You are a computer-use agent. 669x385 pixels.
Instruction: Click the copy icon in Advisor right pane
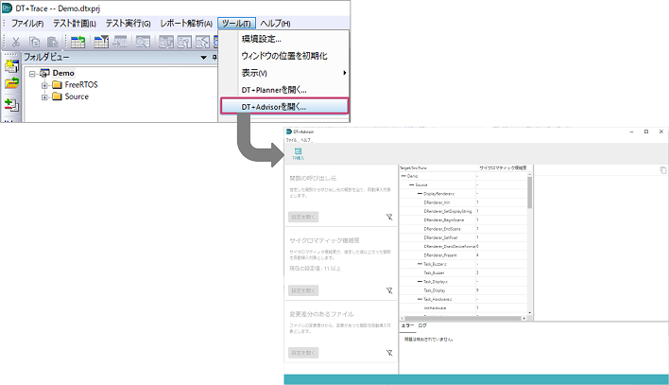coord(662,169)
